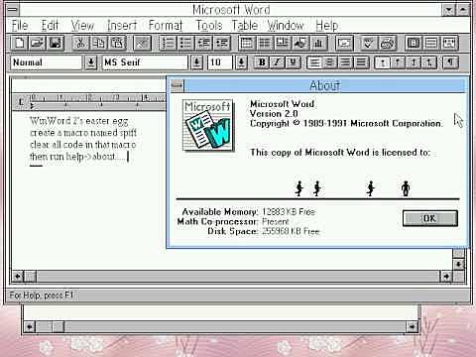Click the Unindent toolbar icon
Image resolution: width=476 pixels, height=357 pixels.
203,43
